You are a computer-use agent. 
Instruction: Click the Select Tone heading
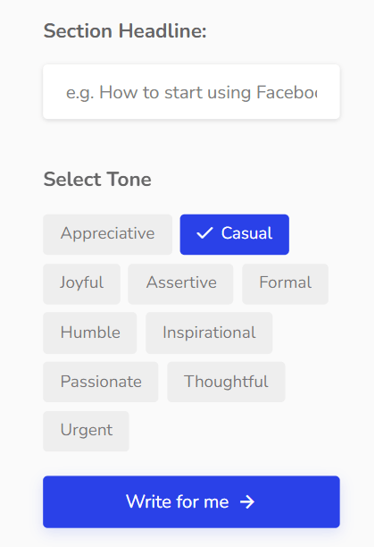(x=97, y=180)
